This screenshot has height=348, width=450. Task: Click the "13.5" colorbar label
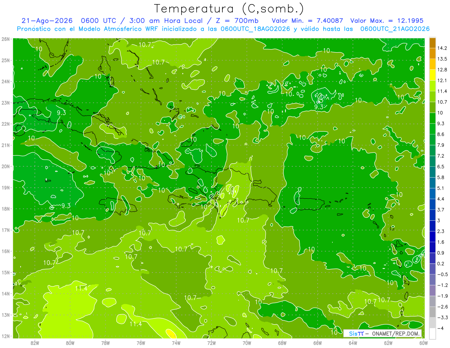click(x=443, y=59)
